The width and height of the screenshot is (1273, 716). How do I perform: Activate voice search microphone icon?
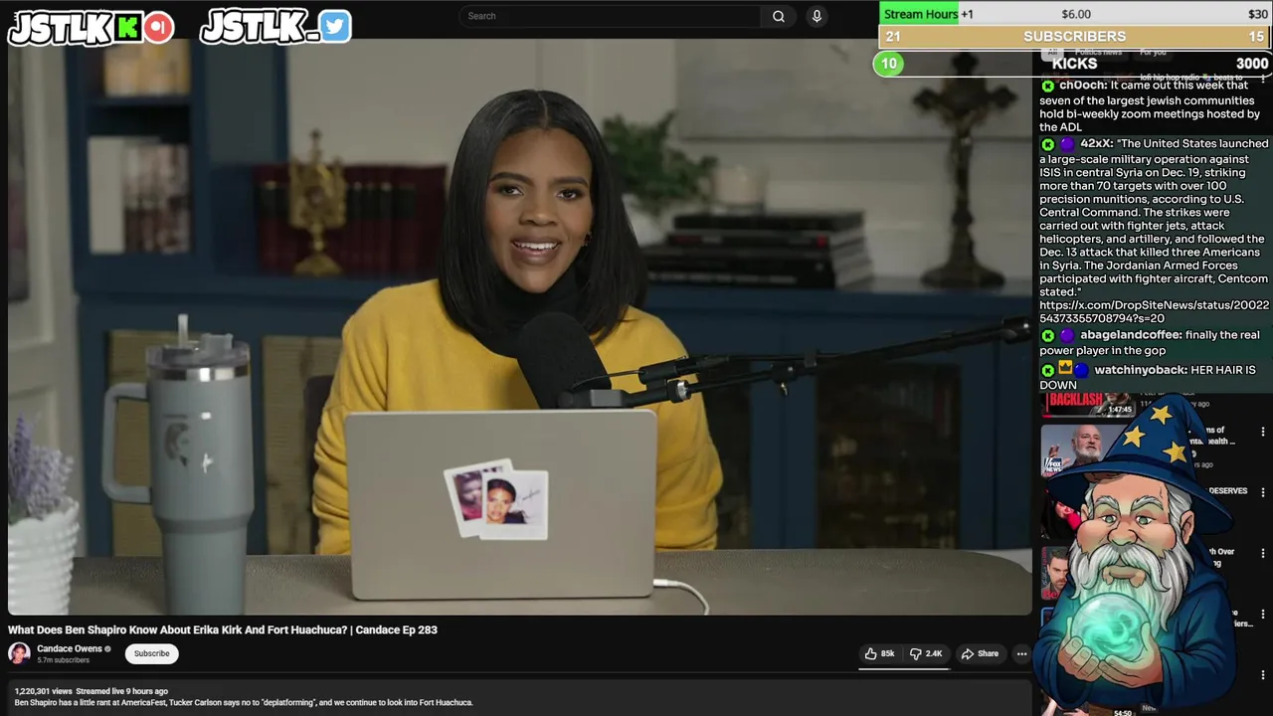point(817,16)
